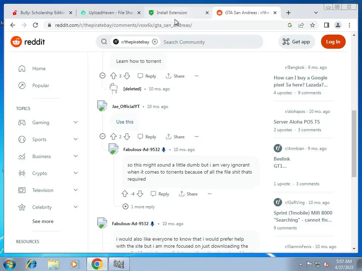Share this page icon

(301, 25)
